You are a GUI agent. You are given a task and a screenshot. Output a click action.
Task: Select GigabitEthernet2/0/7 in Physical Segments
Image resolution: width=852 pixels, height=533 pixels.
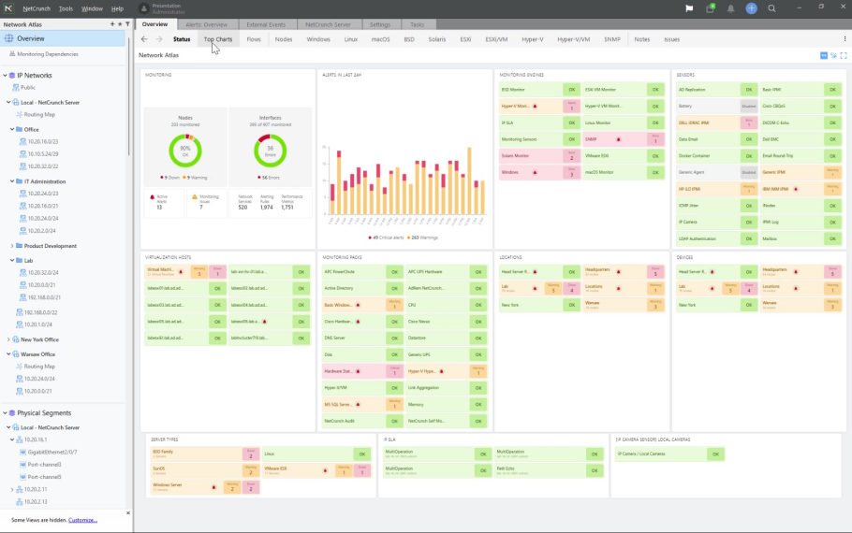52,453
